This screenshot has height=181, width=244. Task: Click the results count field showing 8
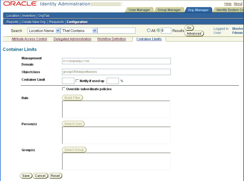click(166, 31)
